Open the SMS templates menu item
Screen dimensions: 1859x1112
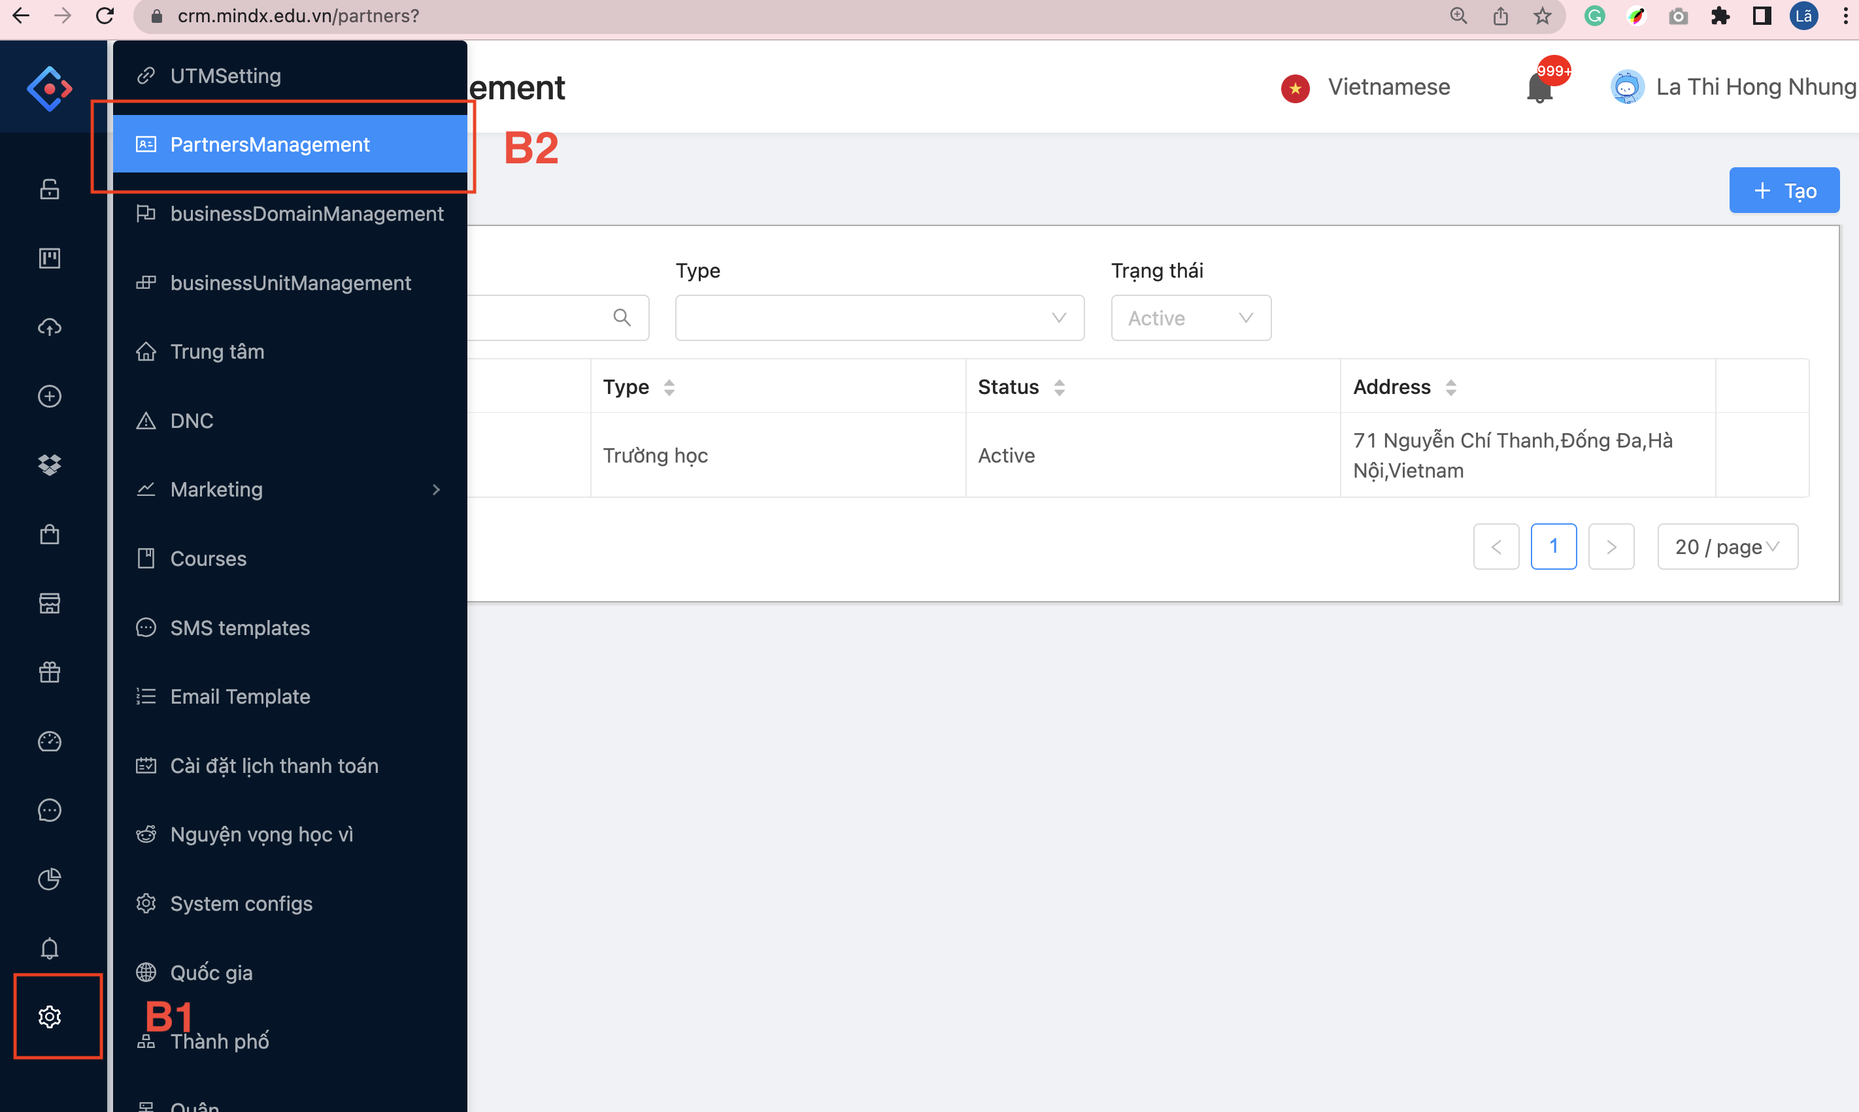[x=240, y=628]
